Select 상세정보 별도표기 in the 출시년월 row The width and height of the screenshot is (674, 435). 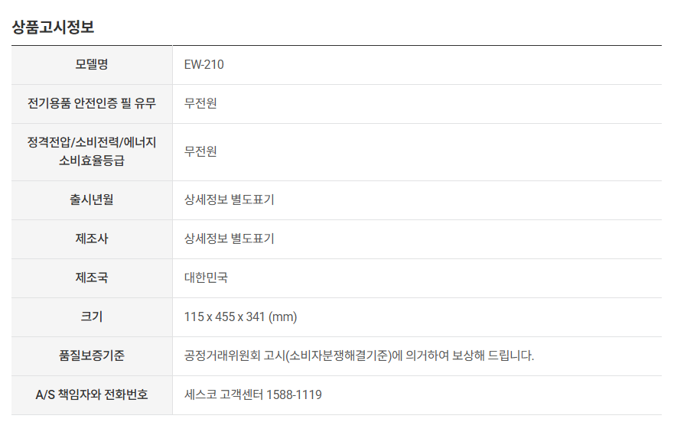(229, 200)
